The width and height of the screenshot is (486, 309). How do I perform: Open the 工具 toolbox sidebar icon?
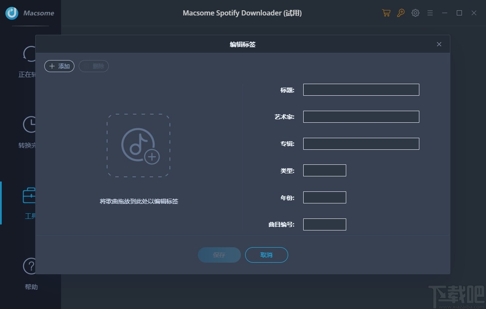pyautogui.click(x=29, y=196)
